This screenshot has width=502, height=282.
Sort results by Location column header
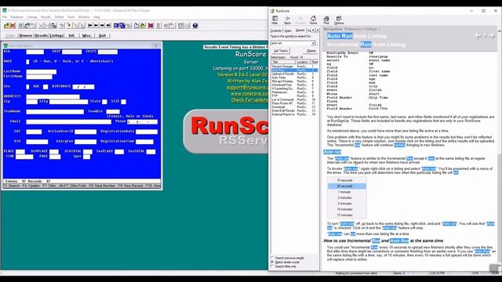(x=303, y=62)
